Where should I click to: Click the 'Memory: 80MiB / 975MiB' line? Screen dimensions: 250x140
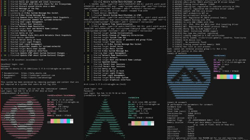coord(59,115)
